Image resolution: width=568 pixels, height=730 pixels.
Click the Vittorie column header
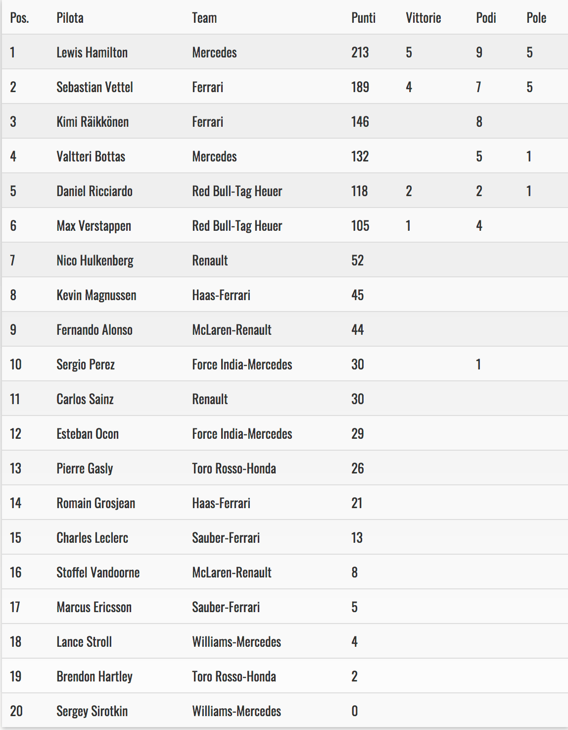[423, 18]
